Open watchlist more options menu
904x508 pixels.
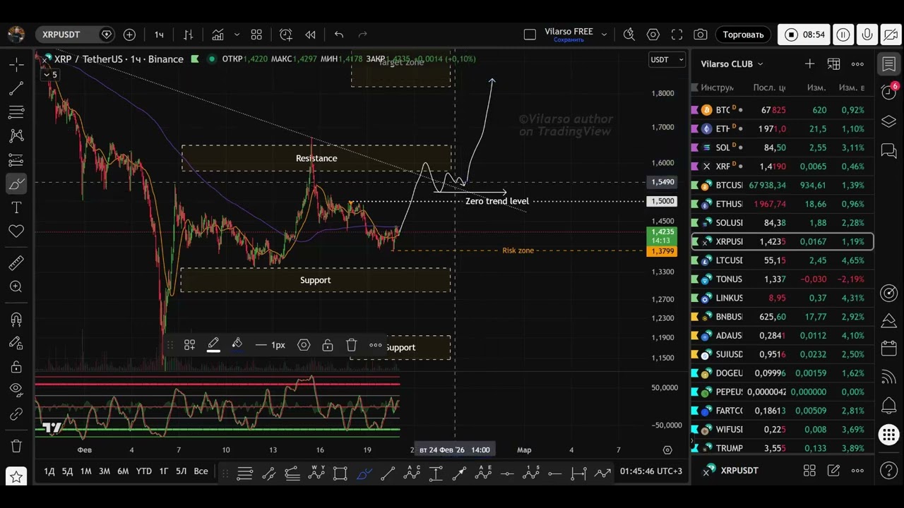[x=857, y=64]
